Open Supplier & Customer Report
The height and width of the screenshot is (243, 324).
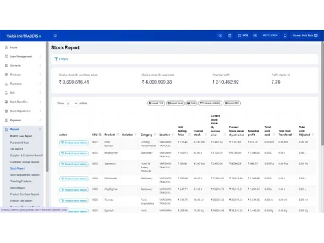[x=27, y=156]
